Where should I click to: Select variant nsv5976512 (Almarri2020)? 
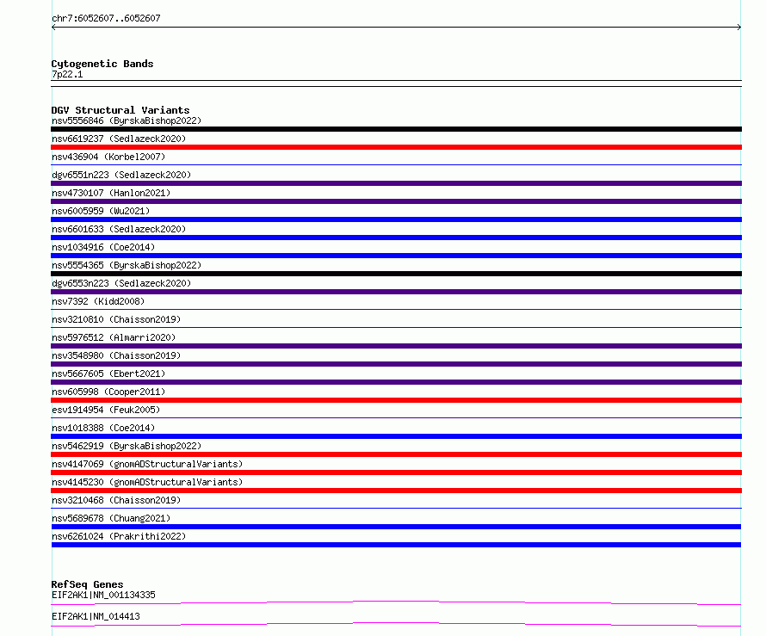pos(114,337)
